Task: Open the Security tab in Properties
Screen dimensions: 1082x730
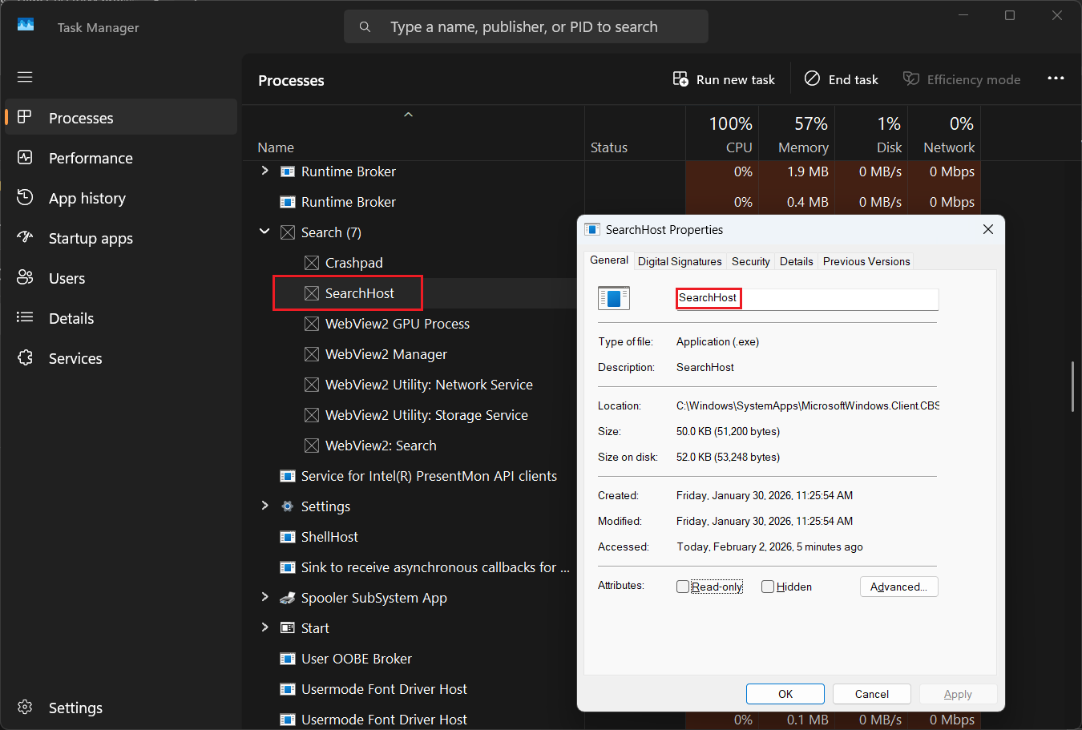Action: (x=750, y=261)
